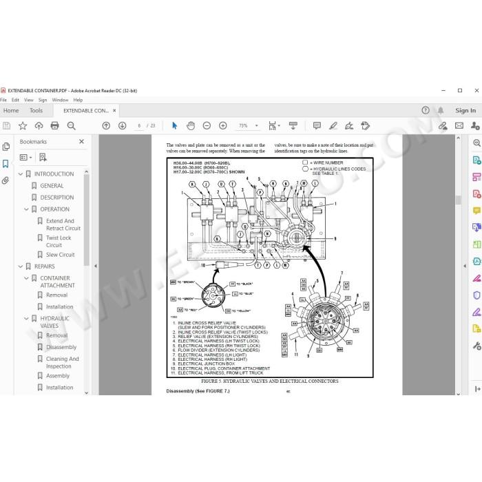The image size is (482, 482).
Task: Click the page number input field
Action: tap(139, 126)
